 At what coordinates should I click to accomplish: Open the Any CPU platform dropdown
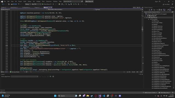coord(36,4)
